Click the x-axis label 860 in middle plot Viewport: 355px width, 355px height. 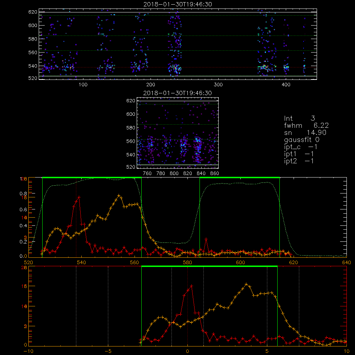215,174
